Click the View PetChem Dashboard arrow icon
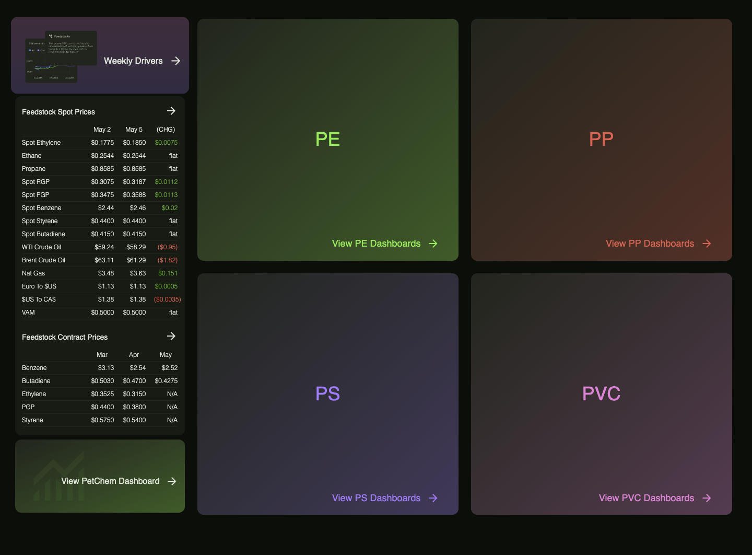The width and height of the screenshot is (752, 555). [x=172, y=481]
